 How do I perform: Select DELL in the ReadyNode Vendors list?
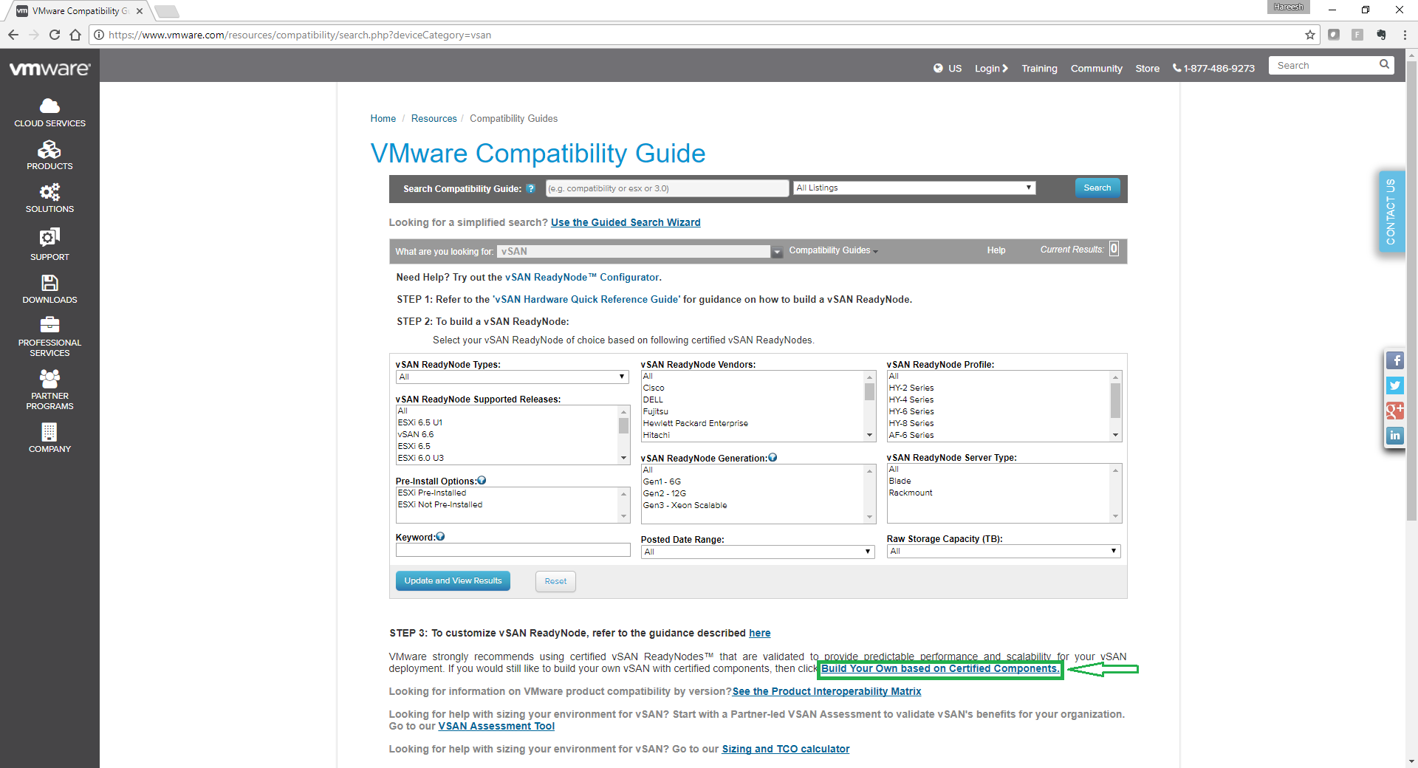(x=653, y=400)
